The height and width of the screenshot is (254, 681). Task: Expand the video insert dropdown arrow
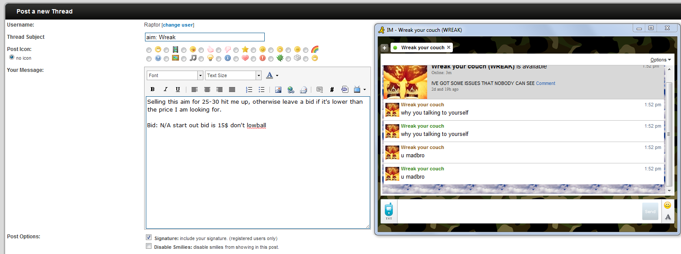click(364, 90)
